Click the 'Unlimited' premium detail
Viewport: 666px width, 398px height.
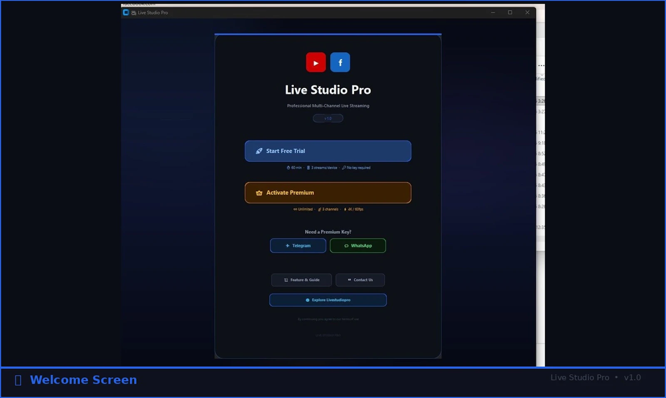tap(303, 209)
